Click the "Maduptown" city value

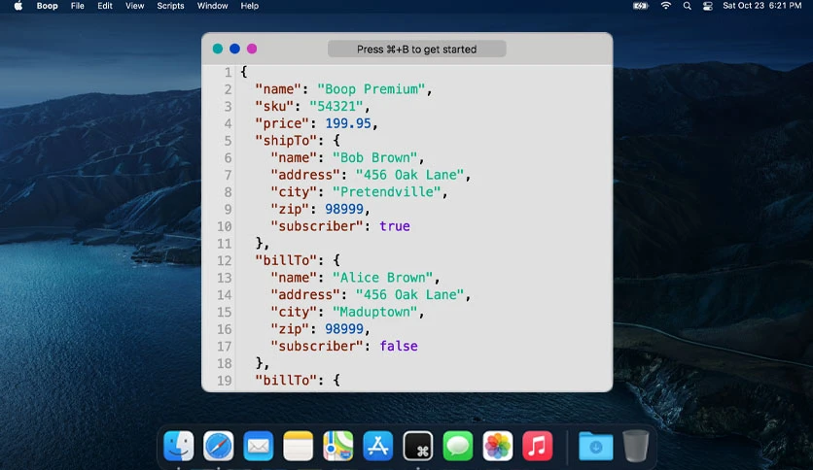[x=374, y=312]
